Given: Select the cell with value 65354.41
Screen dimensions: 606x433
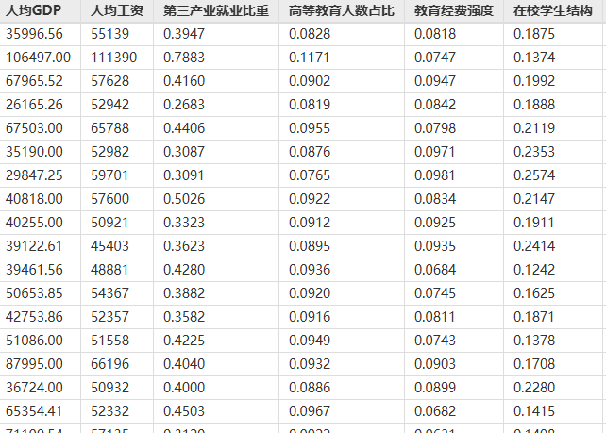Looking at the screenshot, I should (35, 411).
